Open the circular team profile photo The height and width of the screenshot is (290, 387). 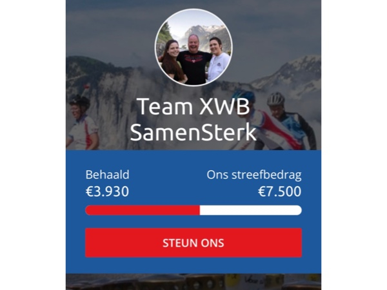pos(193,47)
